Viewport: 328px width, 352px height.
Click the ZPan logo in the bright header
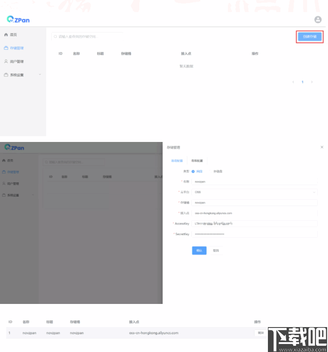coord(18,20)
